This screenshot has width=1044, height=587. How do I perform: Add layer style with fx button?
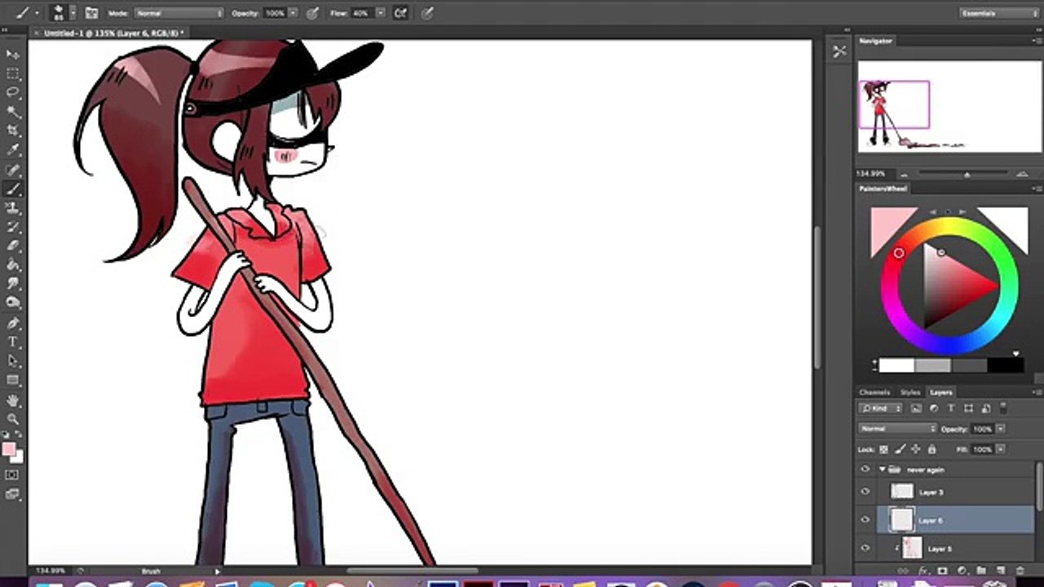[923, 571]
